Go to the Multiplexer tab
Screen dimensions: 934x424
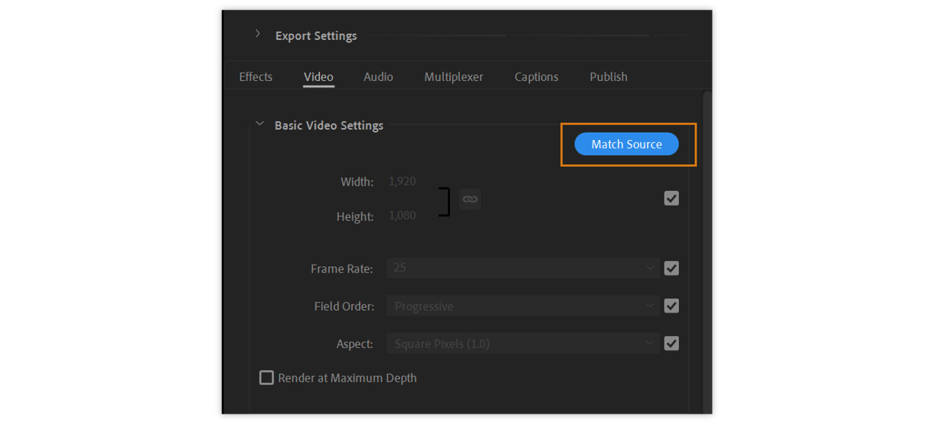[453, 77]
